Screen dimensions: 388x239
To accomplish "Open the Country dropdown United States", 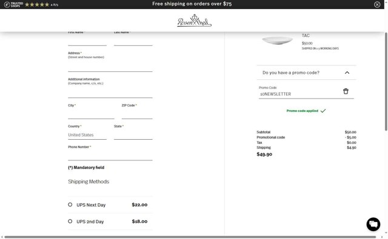I will [87, 135].
